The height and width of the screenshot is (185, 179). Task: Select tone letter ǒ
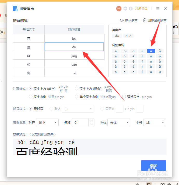pyautogui.click(x=125, y=61)
